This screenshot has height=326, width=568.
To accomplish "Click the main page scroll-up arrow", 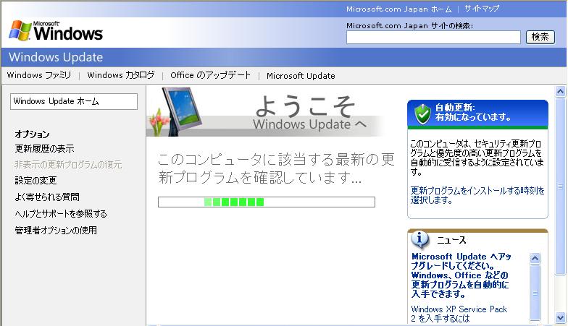I will tap(560, 92).
